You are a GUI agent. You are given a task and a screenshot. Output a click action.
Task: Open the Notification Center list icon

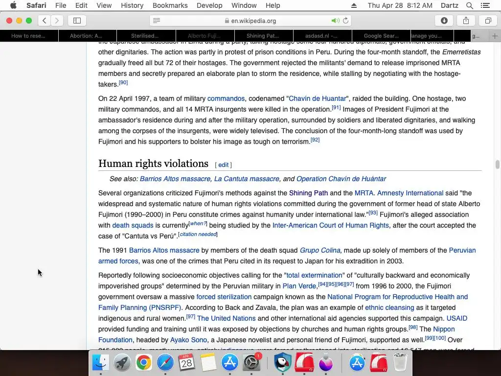coord(485,5)
